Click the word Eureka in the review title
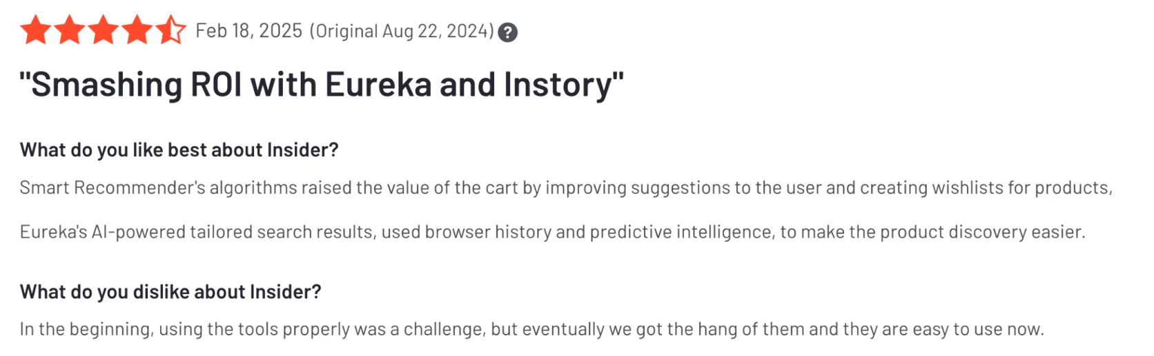This screenshot has height=356, width=1154. (x=378, y=85)
